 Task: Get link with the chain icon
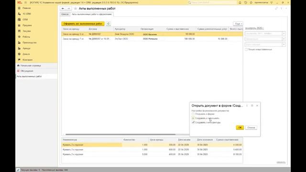(276, 9)
